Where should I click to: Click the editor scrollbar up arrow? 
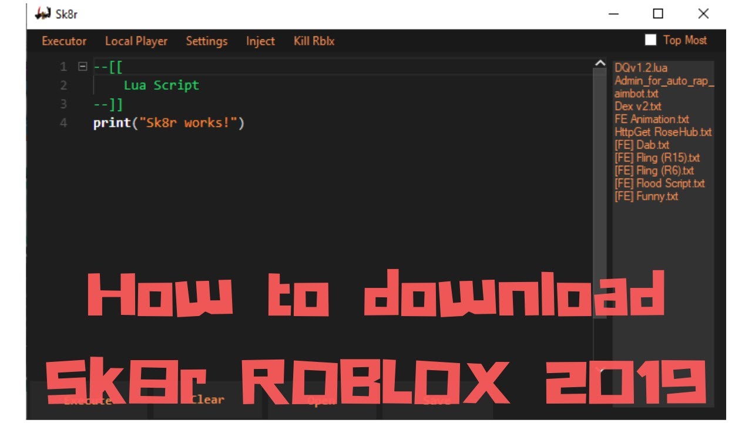(600, 63)
